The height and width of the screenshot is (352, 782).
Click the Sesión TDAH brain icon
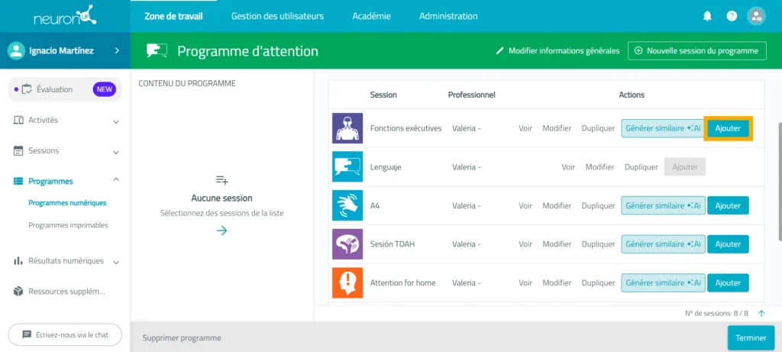click(x=347, y=244)
